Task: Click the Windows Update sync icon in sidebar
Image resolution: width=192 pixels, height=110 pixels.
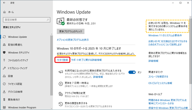Action: (4, 37)
